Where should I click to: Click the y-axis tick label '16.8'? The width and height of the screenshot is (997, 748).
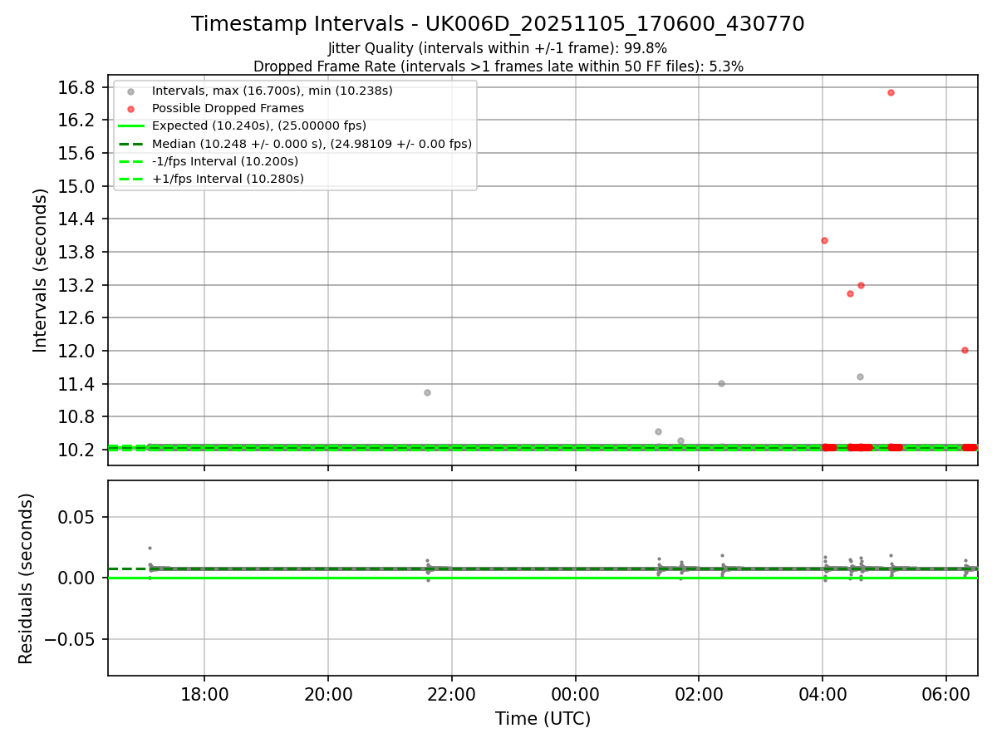click(77, 88)
